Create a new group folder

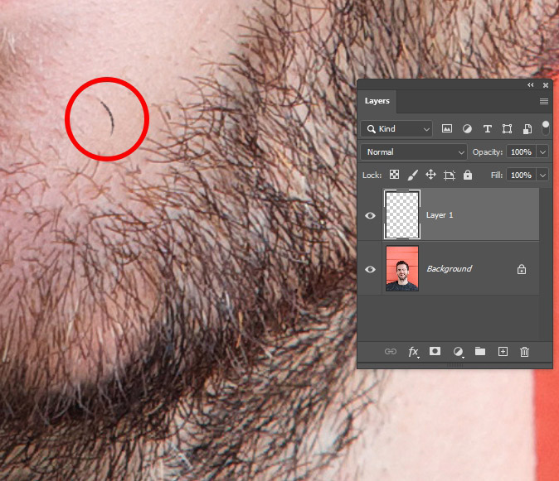point(480,352)
